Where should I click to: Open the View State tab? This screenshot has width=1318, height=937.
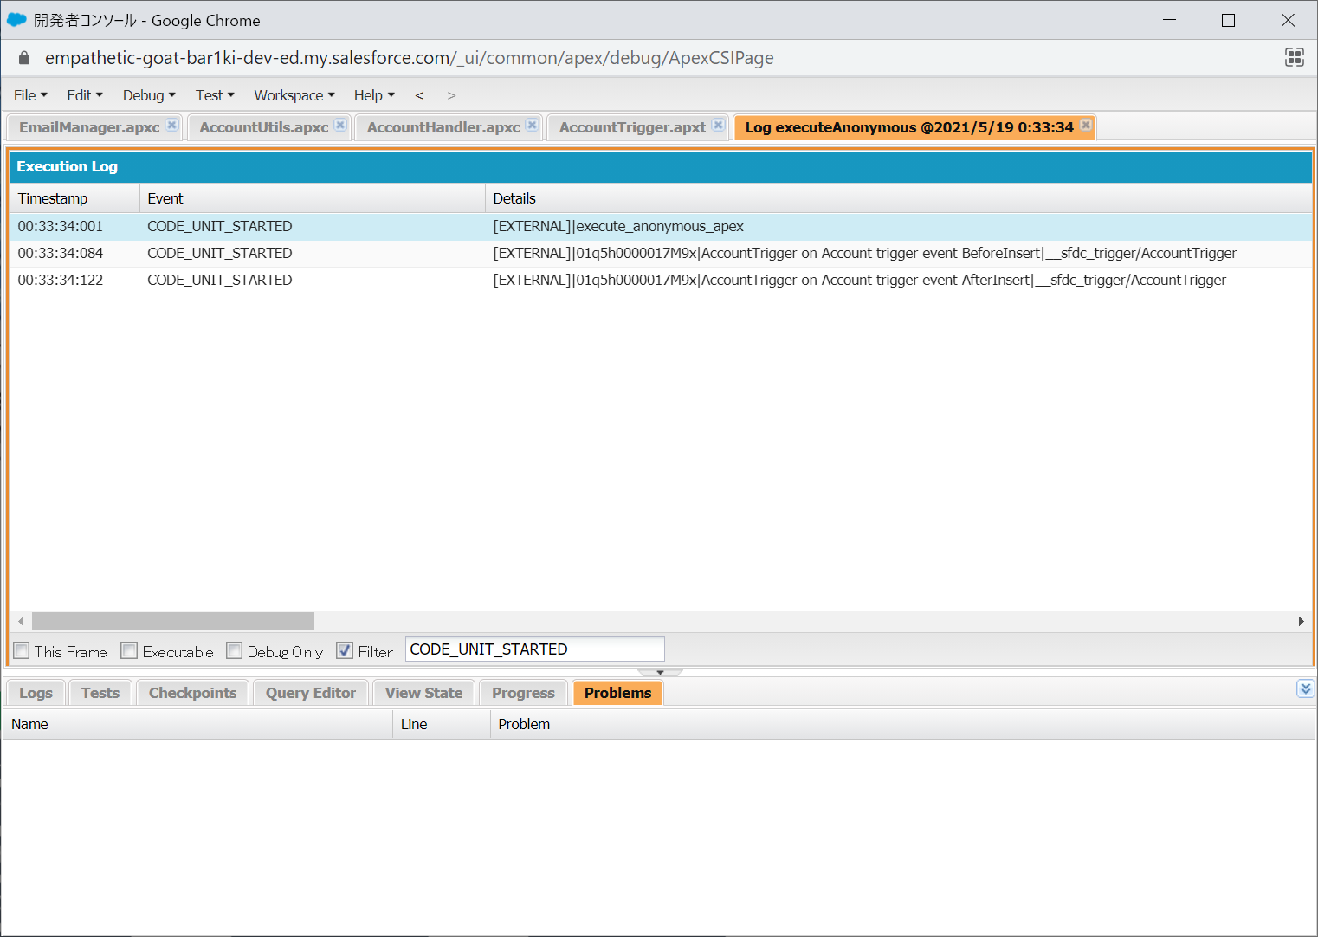click(x=424, y=693)
